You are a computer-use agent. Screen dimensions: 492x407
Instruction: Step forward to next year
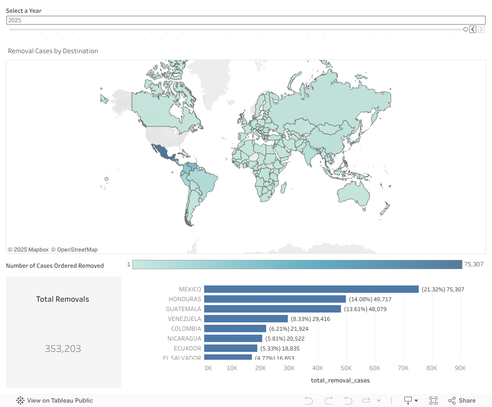click(x=481, y=30)
